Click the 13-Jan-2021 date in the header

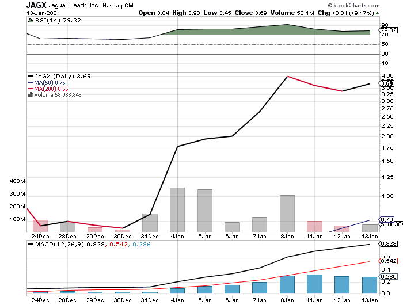[43, 13]
